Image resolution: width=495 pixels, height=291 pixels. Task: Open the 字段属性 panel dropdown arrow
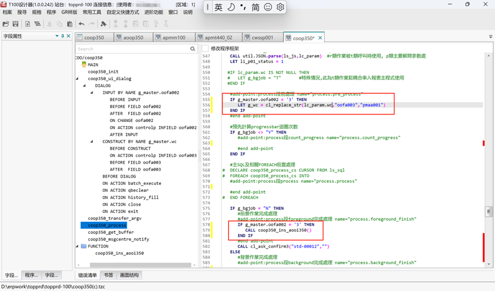point(57,36)
